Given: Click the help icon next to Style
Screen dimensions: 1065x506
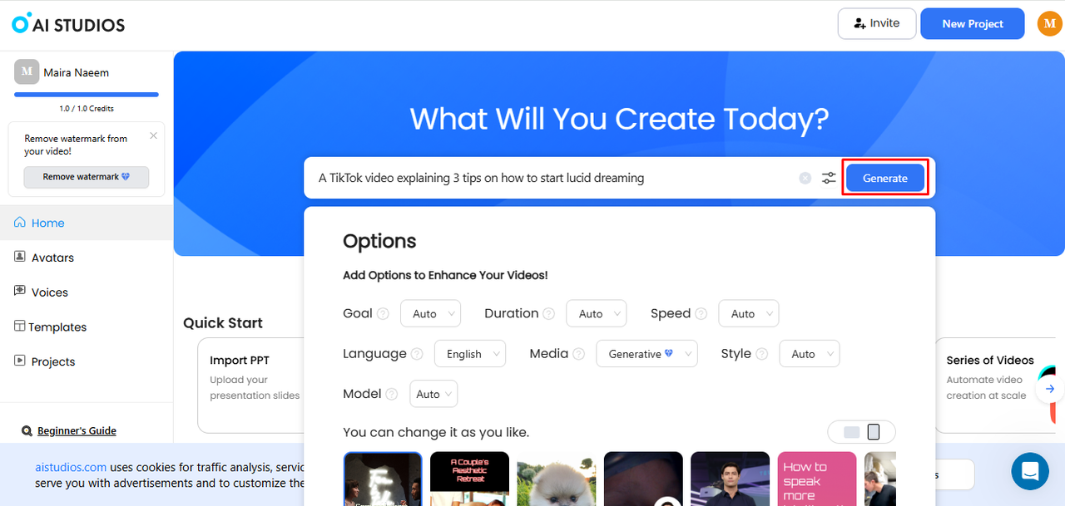Looking at the screenshot, I should [x=761, y=354].
